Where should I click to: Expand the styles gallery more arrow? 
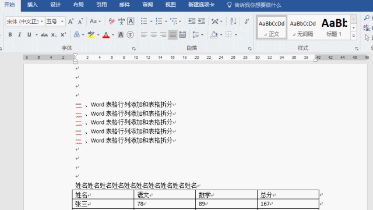(x=354, y=36)
